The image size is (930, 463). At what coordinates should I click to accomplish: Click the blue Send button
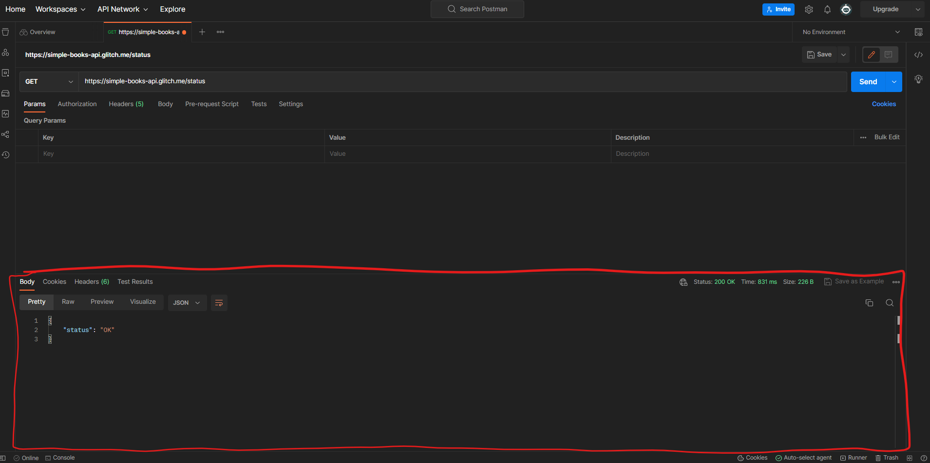click(x=868, y=82)
